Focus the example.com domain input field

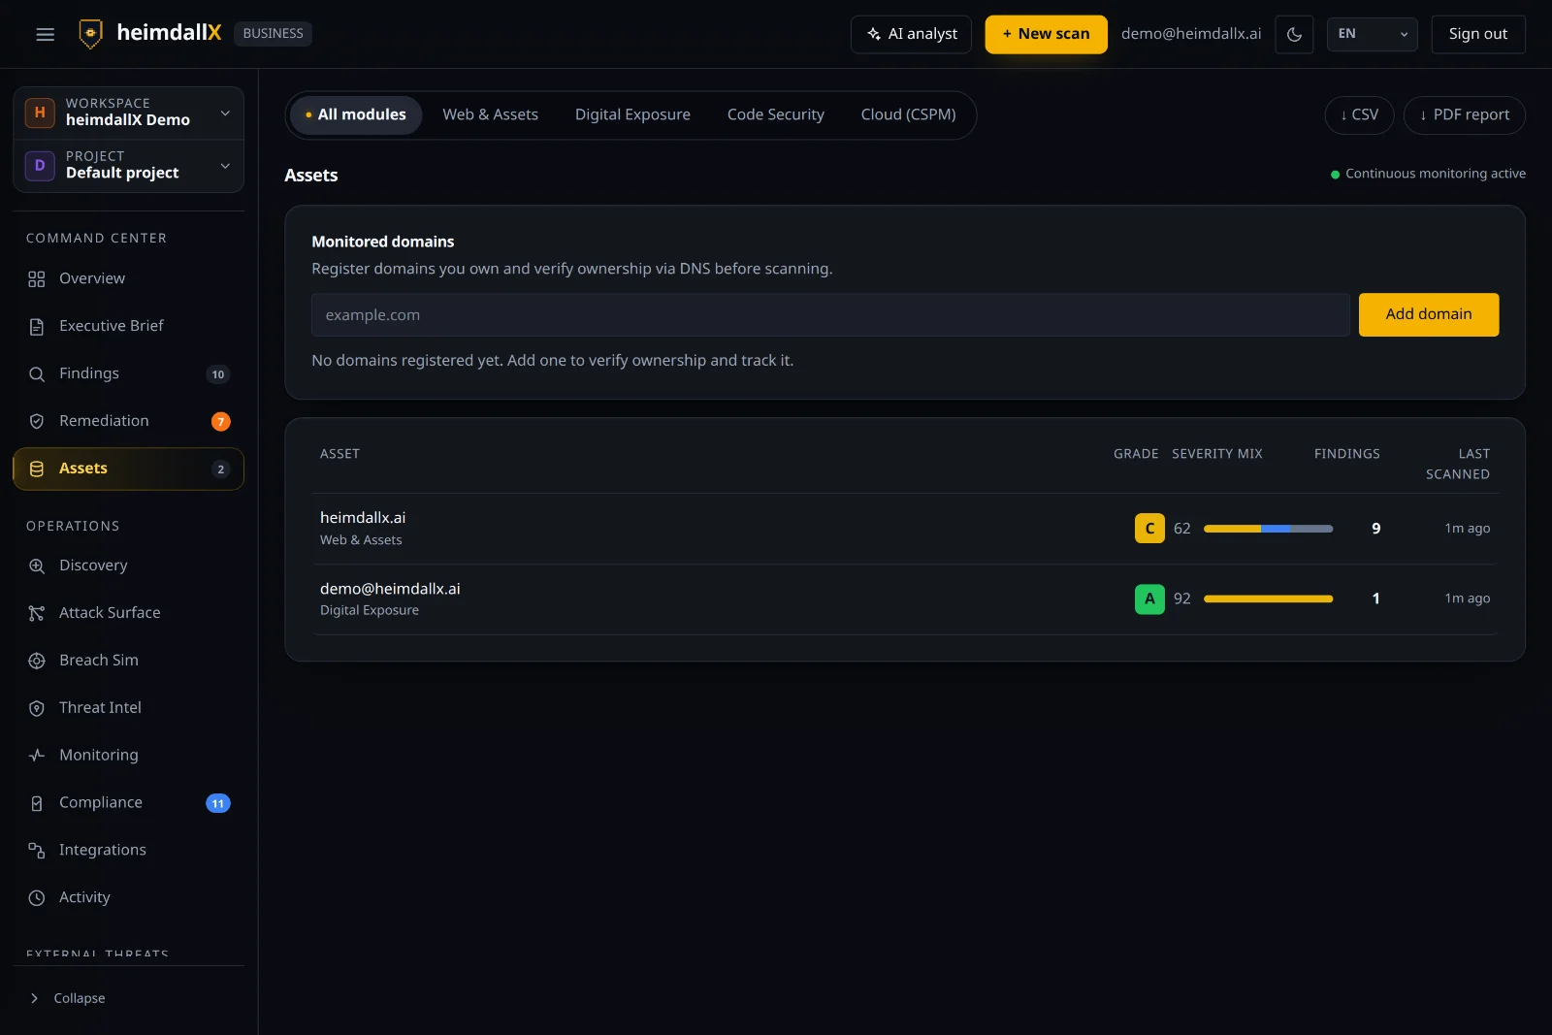tap(830, 315)
